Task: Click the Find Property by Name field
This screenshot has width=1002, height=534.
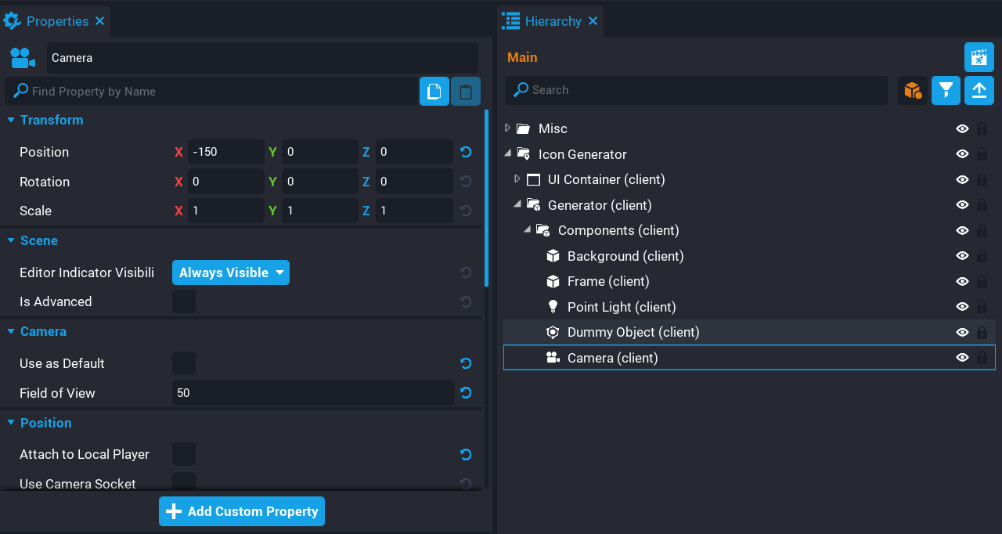Action: (219, 92)
